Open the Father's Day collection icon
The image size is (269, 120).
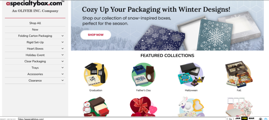pyautogui.click(x=143, y=75)
